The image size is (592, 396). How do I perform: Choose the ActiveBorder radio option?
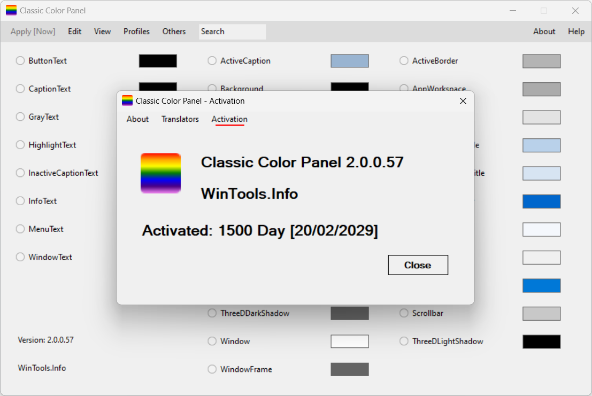404,61
